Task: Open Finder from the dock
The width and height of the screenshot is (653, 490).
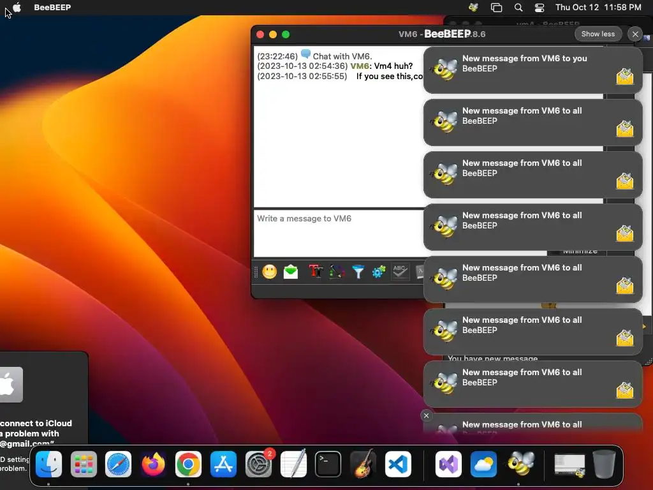Action: point(48,464)
